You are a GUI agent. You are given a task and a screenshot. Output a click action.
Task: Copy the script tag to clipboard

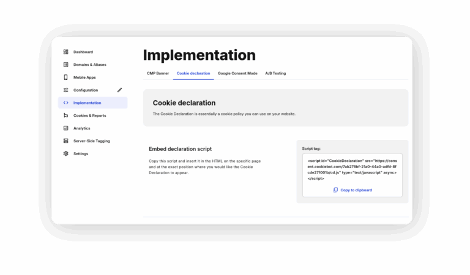pos(352,190)
